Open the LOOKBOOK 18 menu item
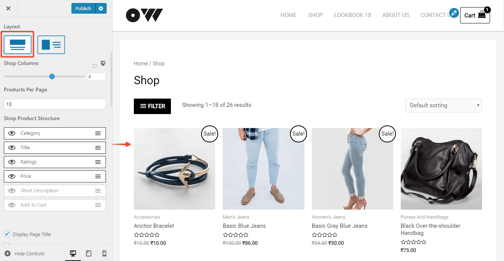 (352, 15)
